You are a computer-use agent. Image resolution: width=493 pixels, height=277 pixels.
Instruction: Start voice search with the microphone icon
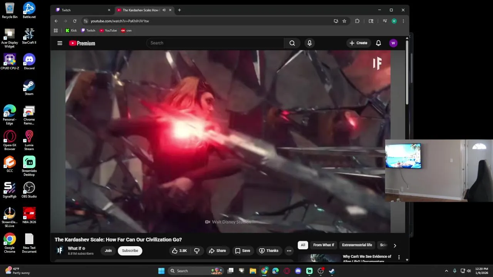coord(309,43)
